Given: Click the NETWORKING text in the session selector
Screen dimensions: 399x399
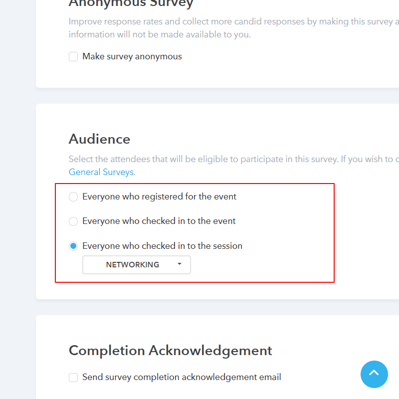Looking at the screenshot, I should point(133,265).
